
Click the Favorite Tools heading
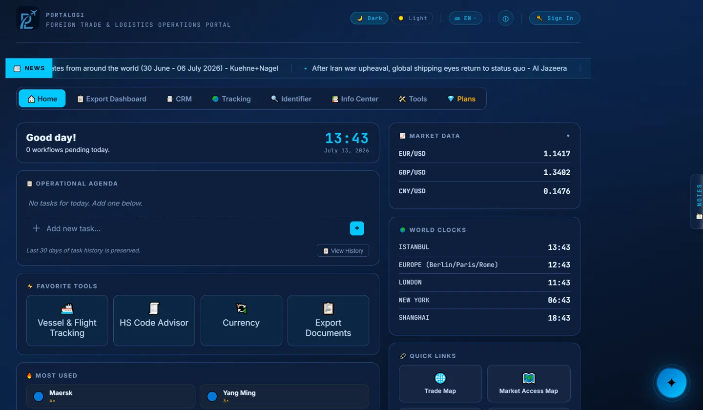pos(62,286)
